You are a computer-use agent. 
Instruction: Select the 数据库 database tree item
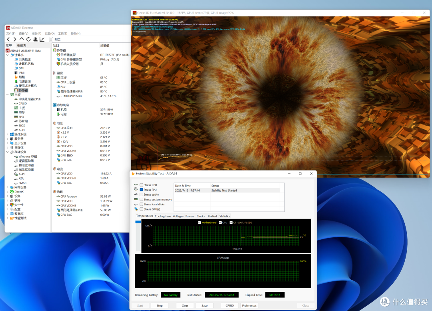pyautogui.click(x=17, y=214)
